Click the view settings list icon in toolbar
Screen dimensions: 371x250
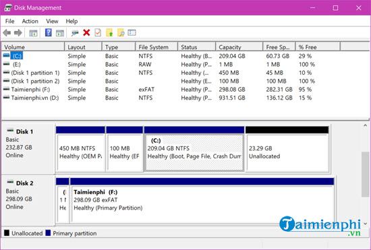[132, 32]
